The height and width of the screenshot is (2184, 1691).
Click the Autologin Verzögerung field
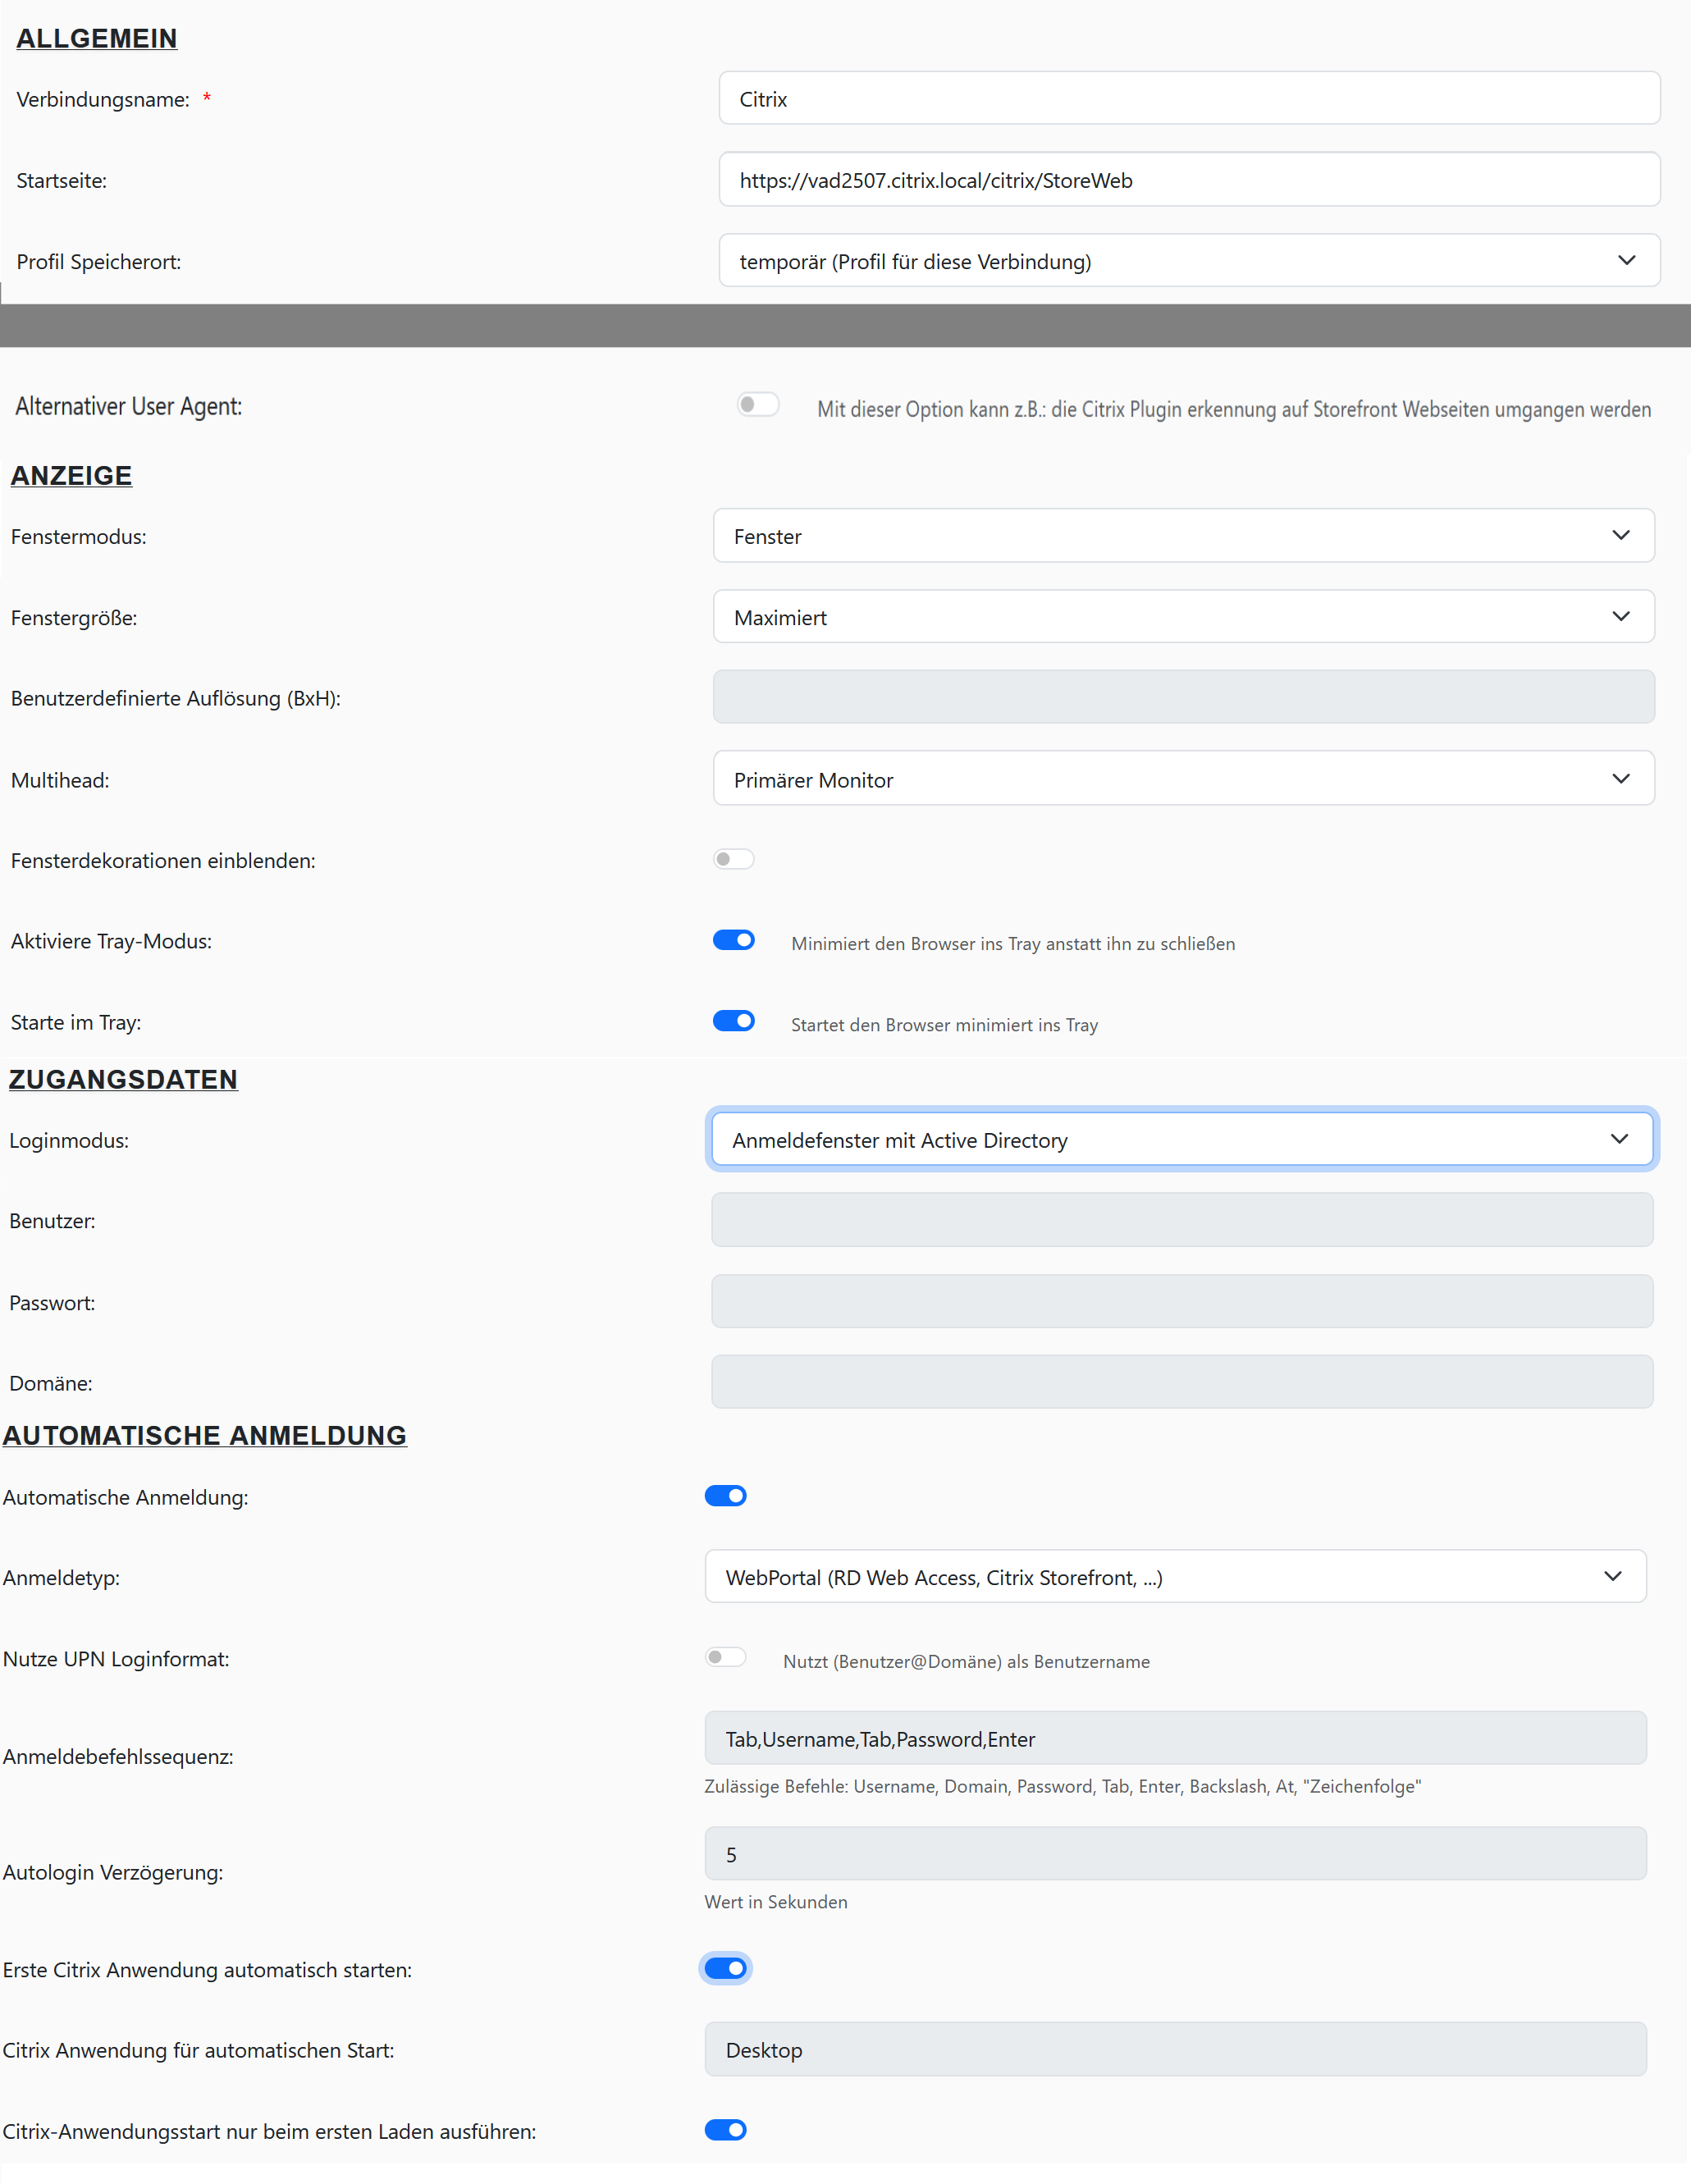[1175, 1855]
